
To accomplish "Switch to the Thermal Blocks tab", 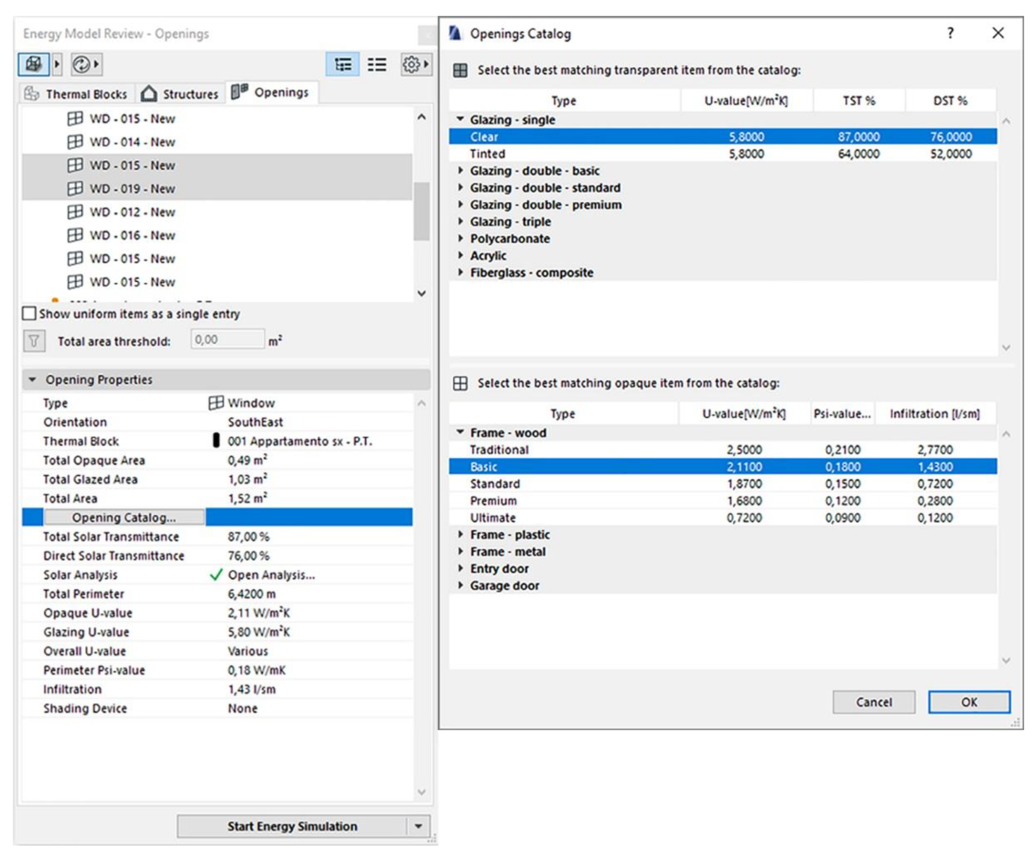I will coord(76,94).
